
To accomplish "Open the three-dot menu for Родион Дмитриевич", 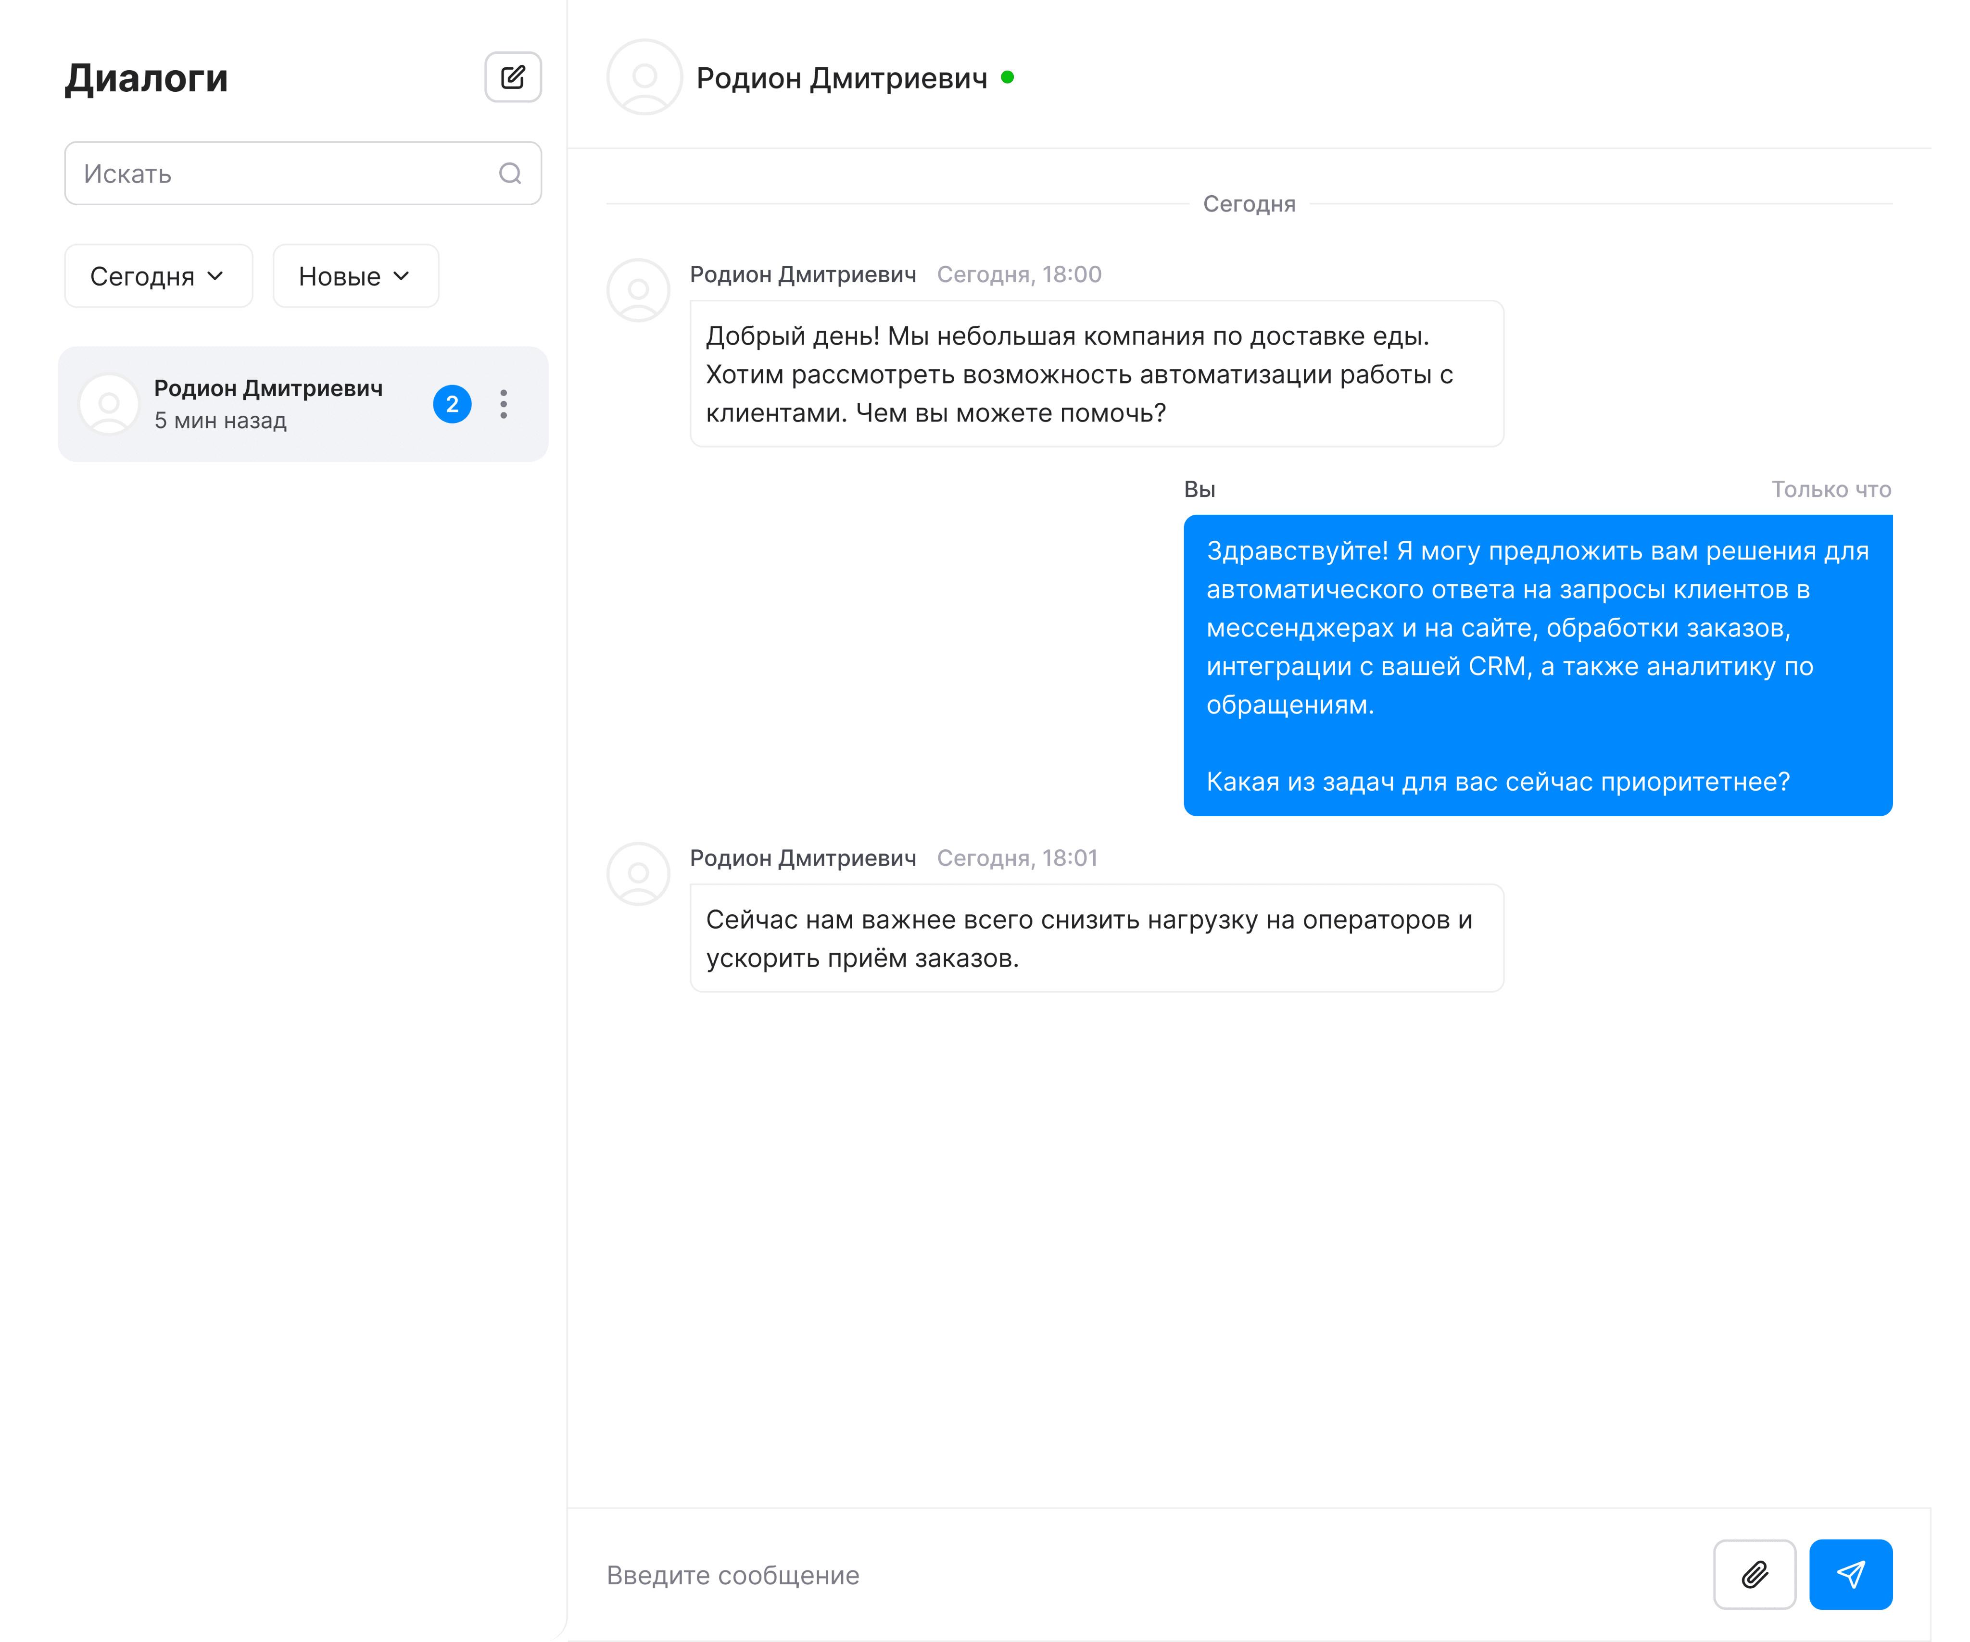I will coord(504,404).
